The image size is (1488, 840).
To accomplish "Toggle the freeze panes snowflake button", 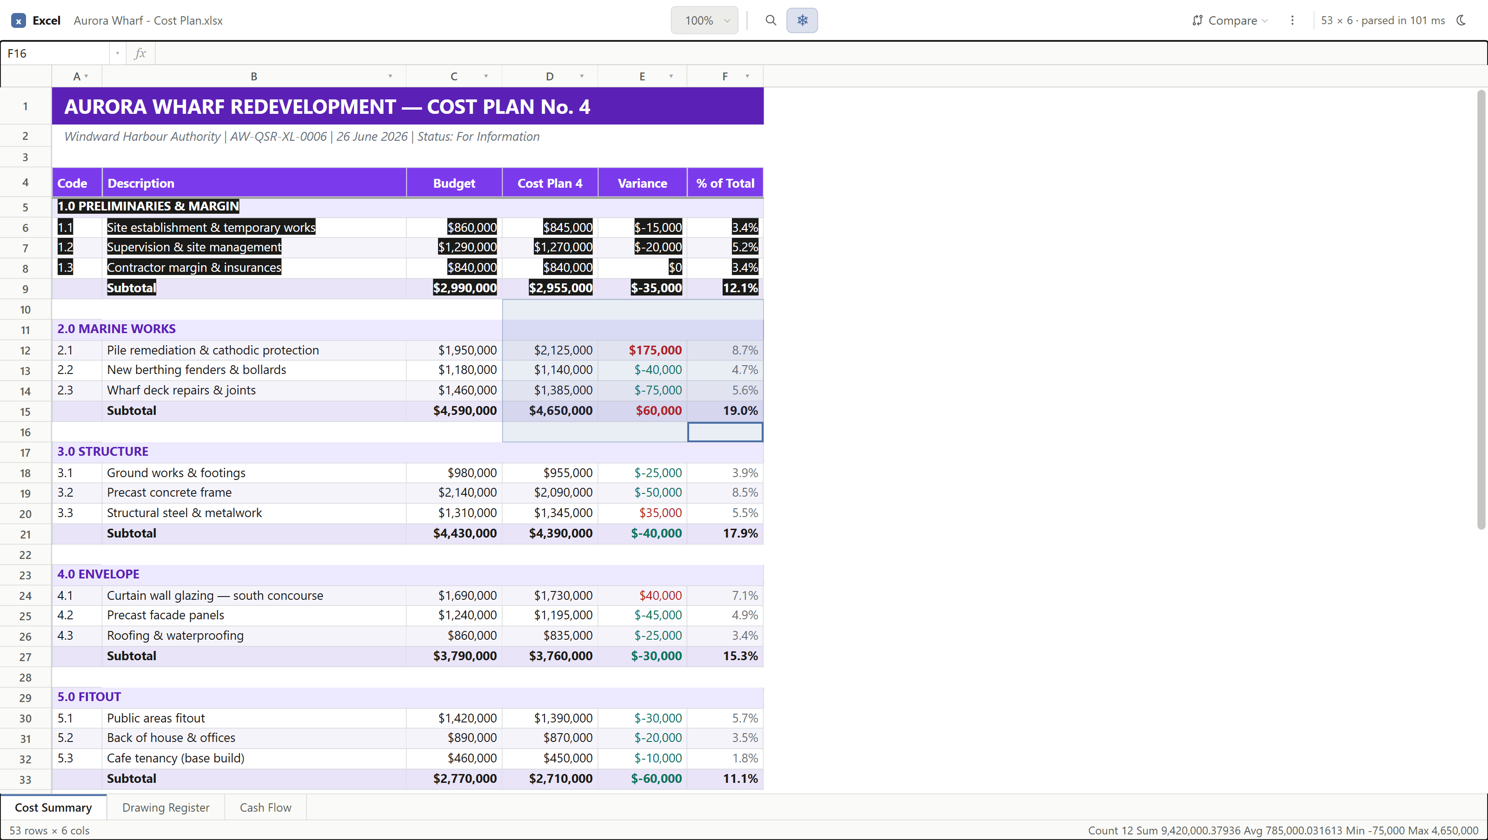I will [802, 21].
